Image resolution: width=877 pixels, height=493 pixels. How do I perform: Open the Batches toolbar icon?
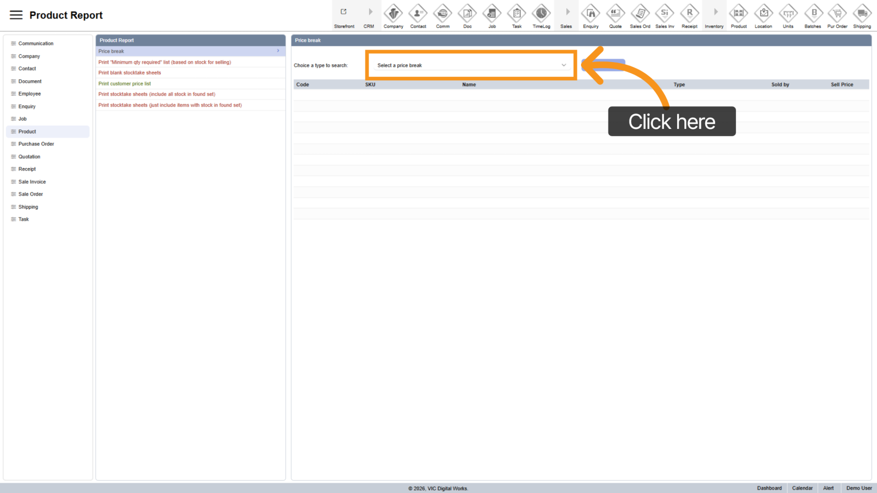tap(812, 13)
